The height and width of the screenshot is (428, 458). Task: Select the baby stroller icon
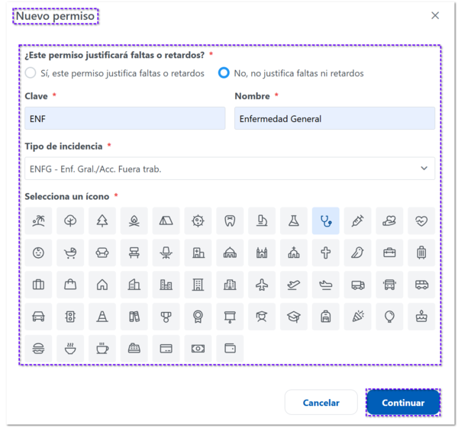[x=70, y=253]
